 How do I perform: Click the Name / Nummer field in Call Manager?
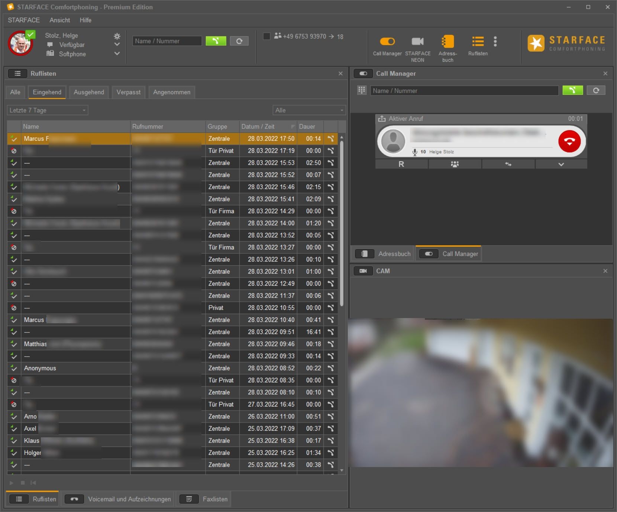point(464,90)
